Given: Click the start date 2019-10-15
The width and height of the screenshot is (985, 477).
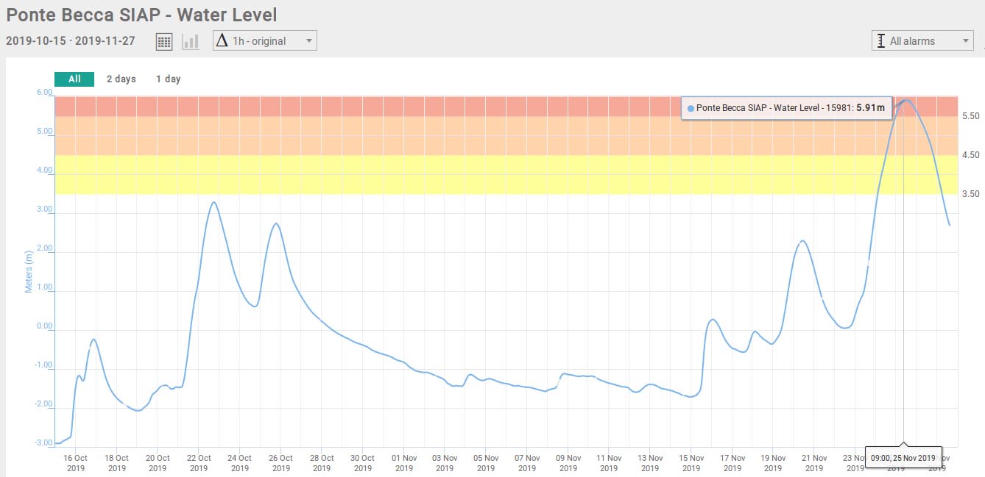Looking at the screenshot, I should pos(35,41).
